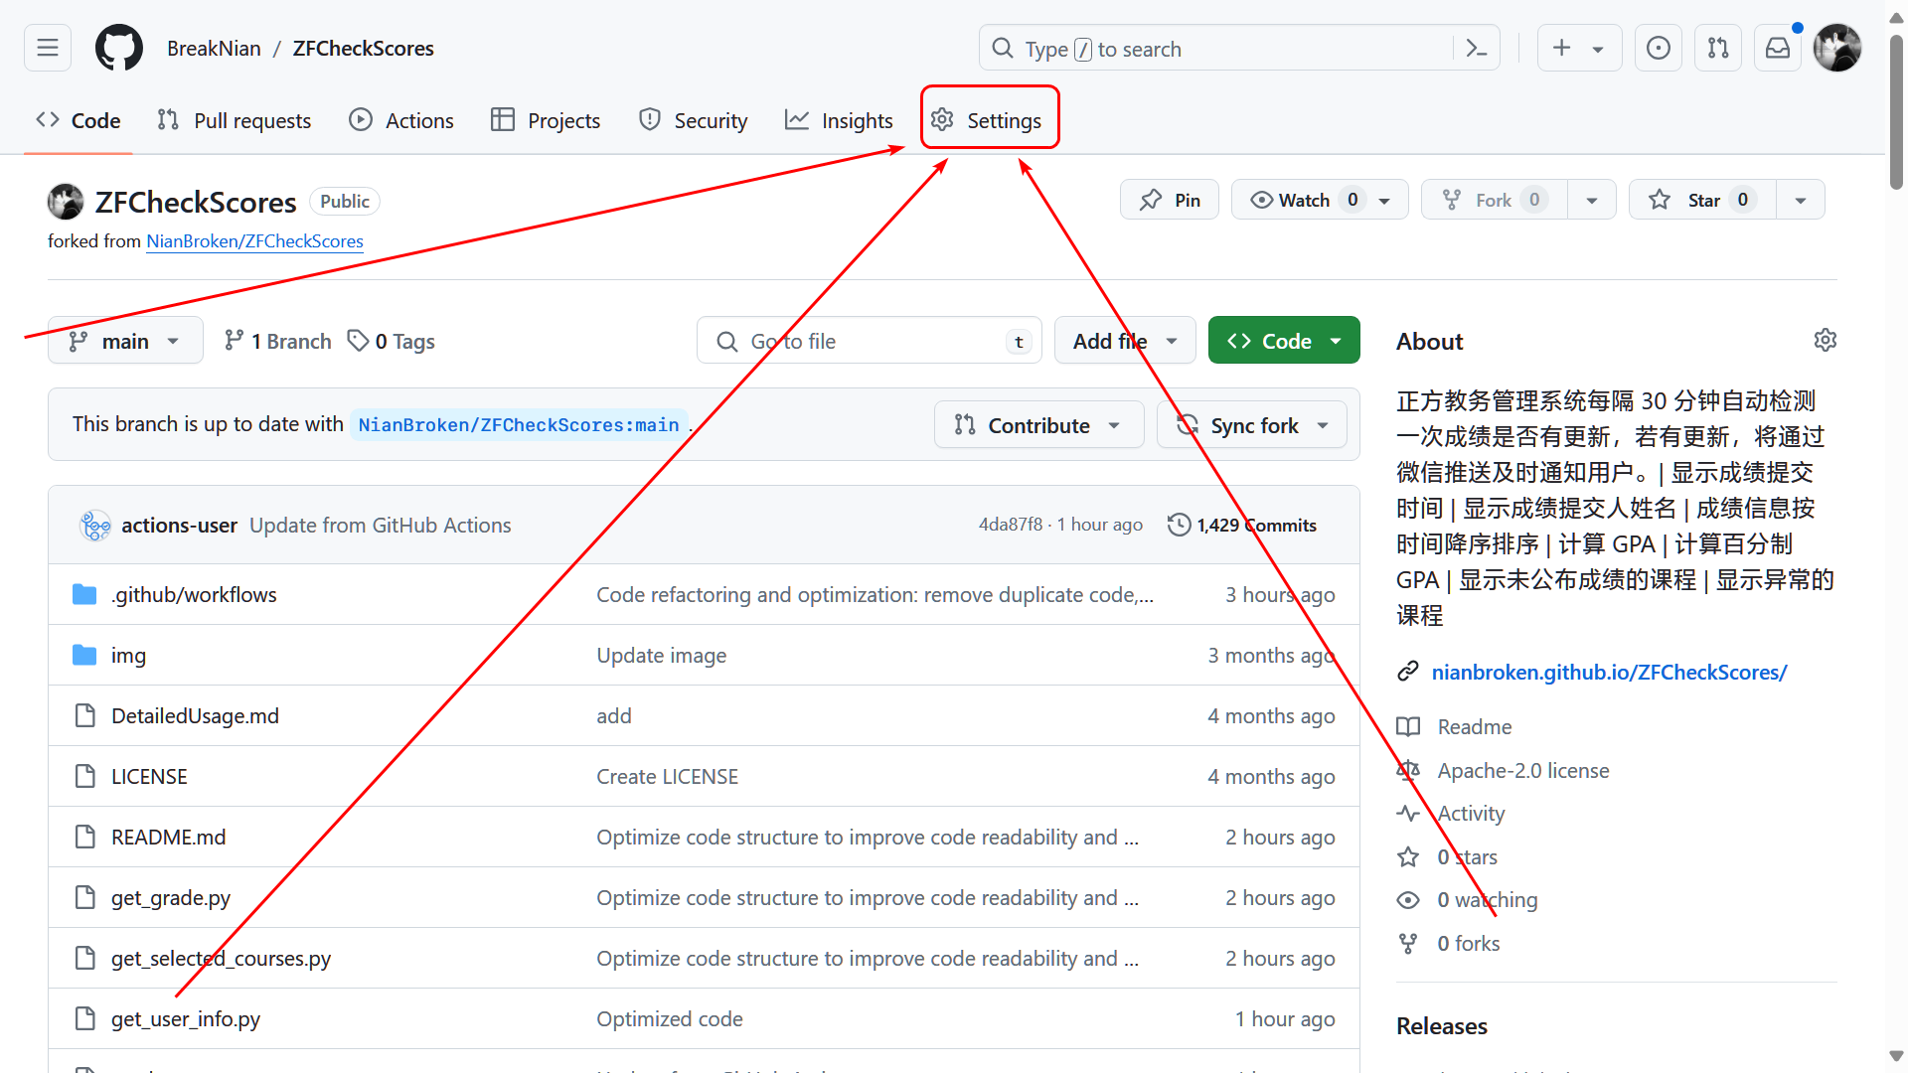
Task: Expand the main branch dropdown
Action: click(x=125, y=341)
